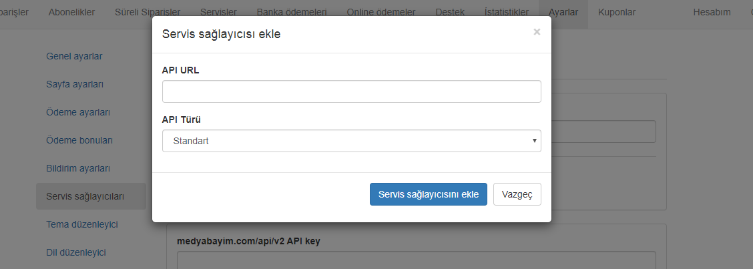Go to Süreli Siparişler in top navigation
Screen dimensions: 753x269
tap(147, 12)
